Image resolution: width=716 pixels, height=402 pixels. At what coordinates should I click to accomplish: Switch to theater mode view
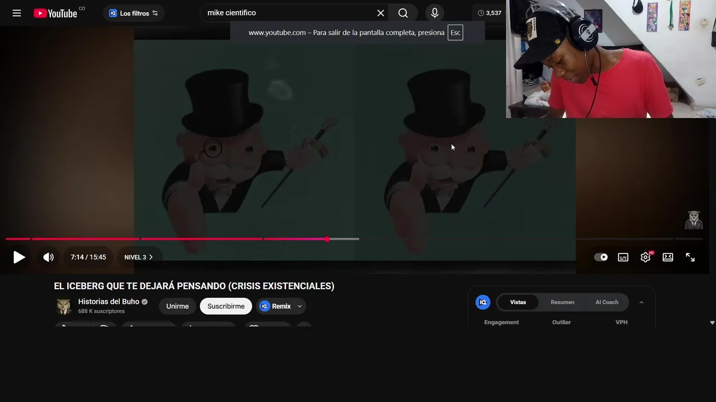tap(668, 257)
